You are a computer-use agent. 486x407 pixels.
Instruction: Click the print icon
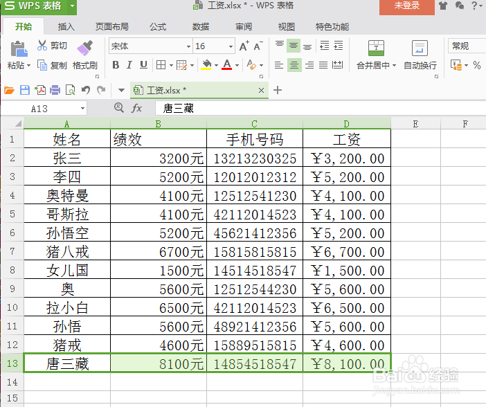(55, 90)
